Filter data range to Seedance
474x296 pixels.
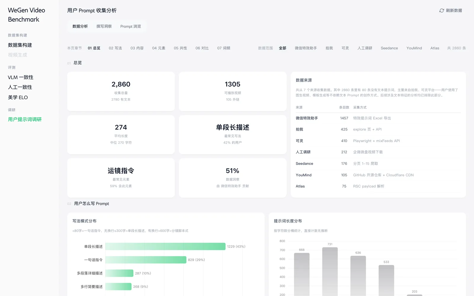pyautogui.click(x=389, y=48)
